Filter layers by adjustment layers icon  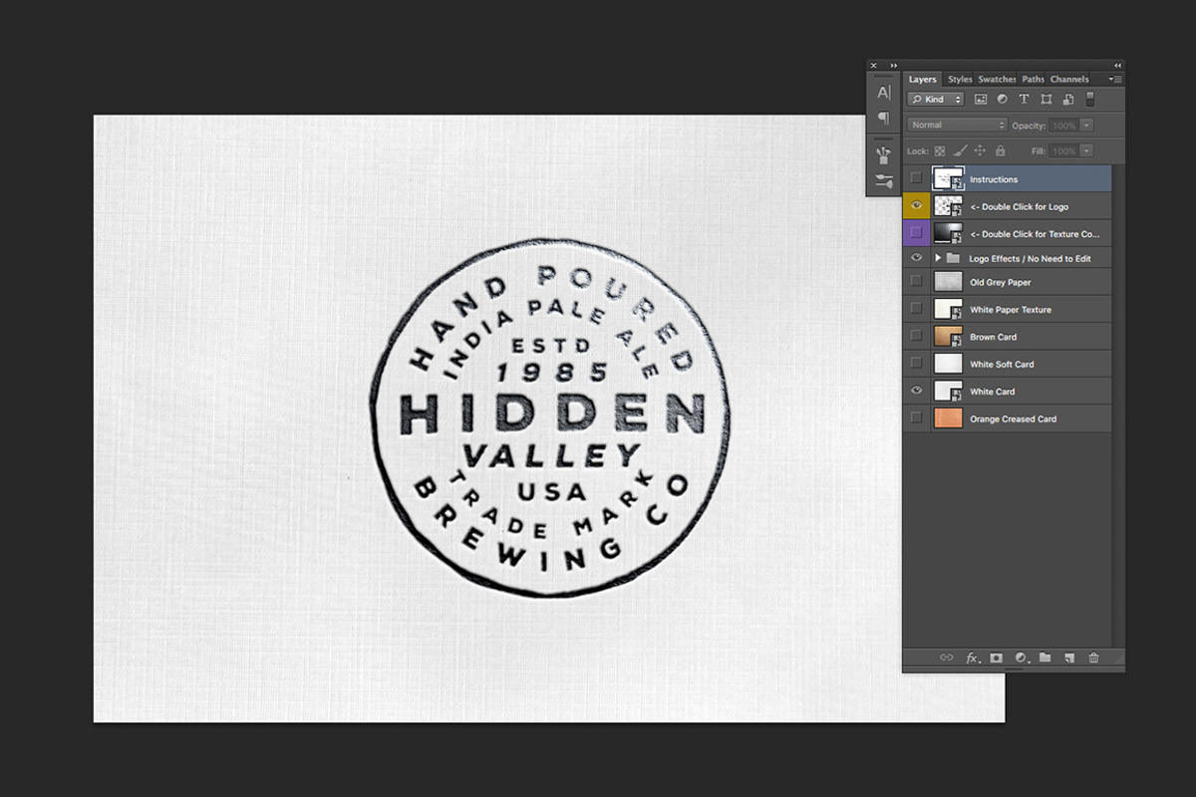1002,100
